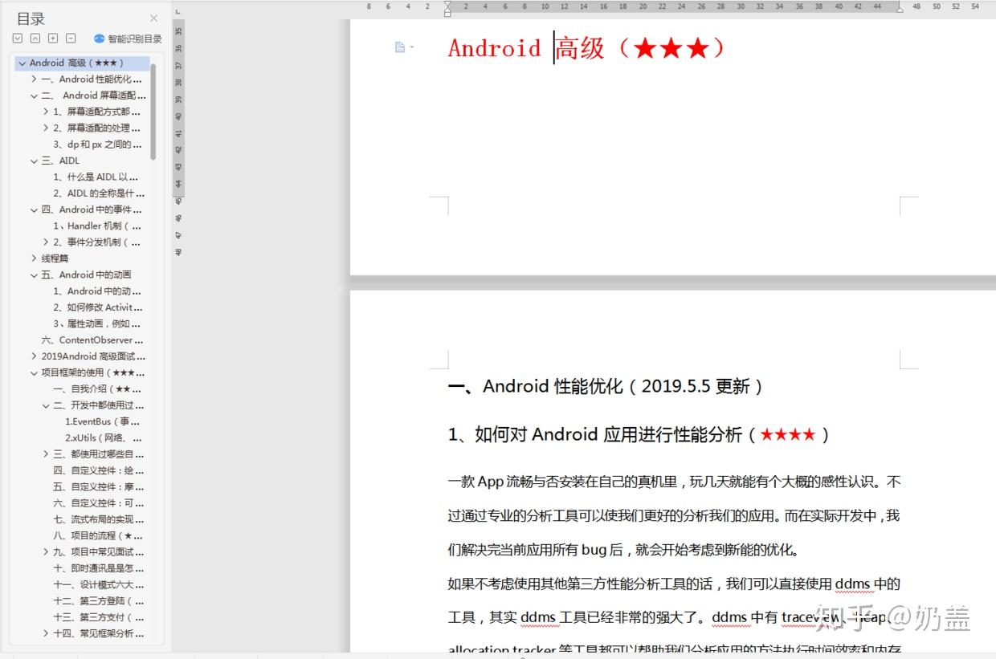Go to 2、如何修改 Activit heading

tap(98, 307)
